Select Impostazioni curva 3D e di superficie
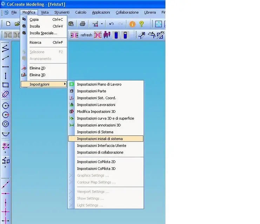 coord(106,118)
